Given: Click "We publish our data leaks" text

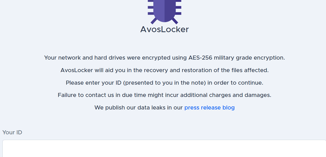Looking at the screenshot, I should point(139,108).
